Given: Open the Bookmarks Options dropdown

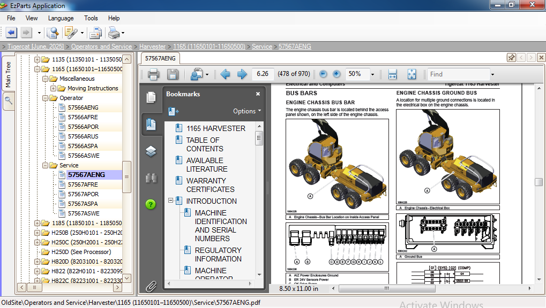Looking at the screenshot, I should click(x=247, y=111).
